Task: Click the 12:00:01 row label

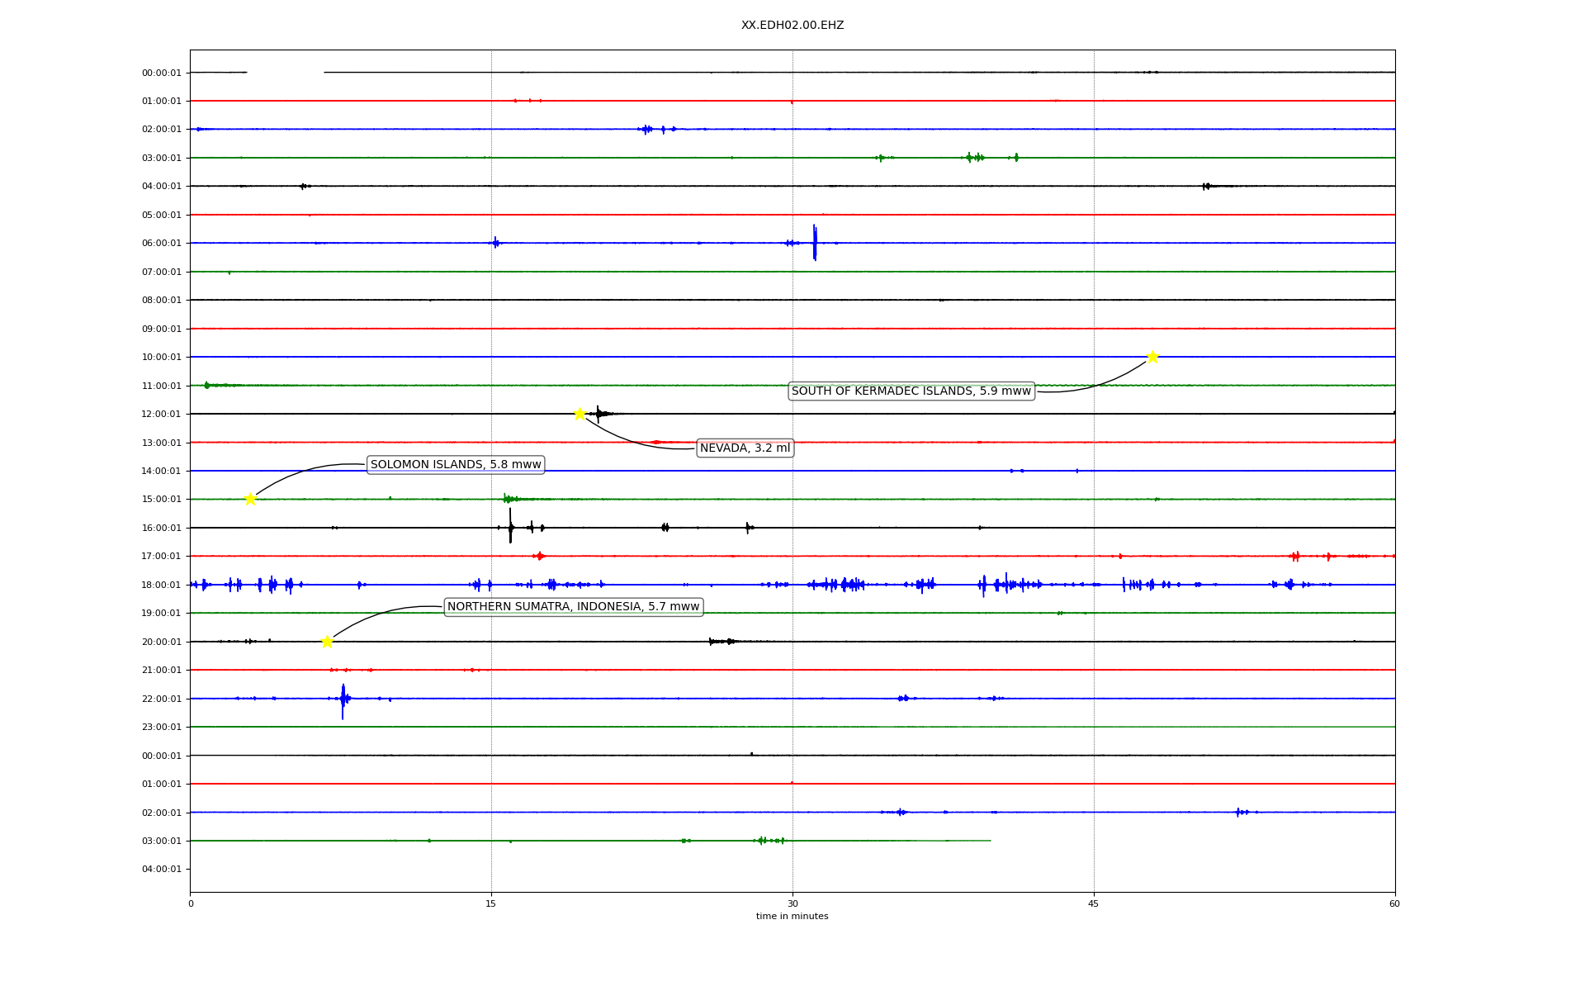Action: [x=161, y=414]
